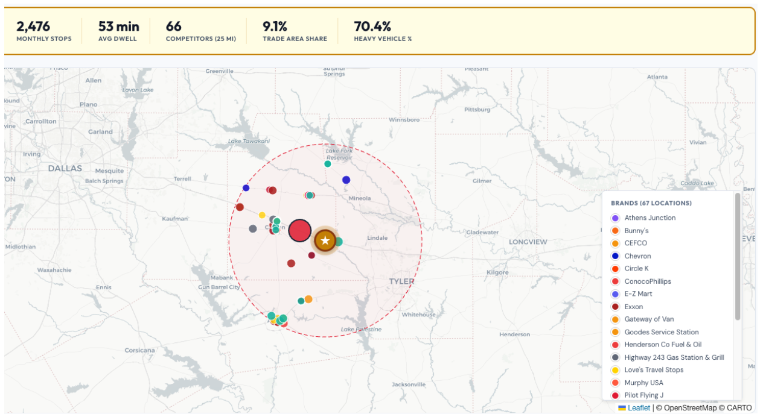Screen dimensions: 766x417
Task: Select the teal marker near Lake Fork Reservoir
Action: coord(328,164)
